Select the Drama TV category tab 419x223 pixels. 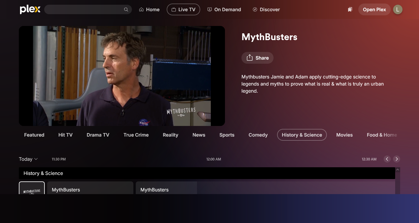point(98,135)
